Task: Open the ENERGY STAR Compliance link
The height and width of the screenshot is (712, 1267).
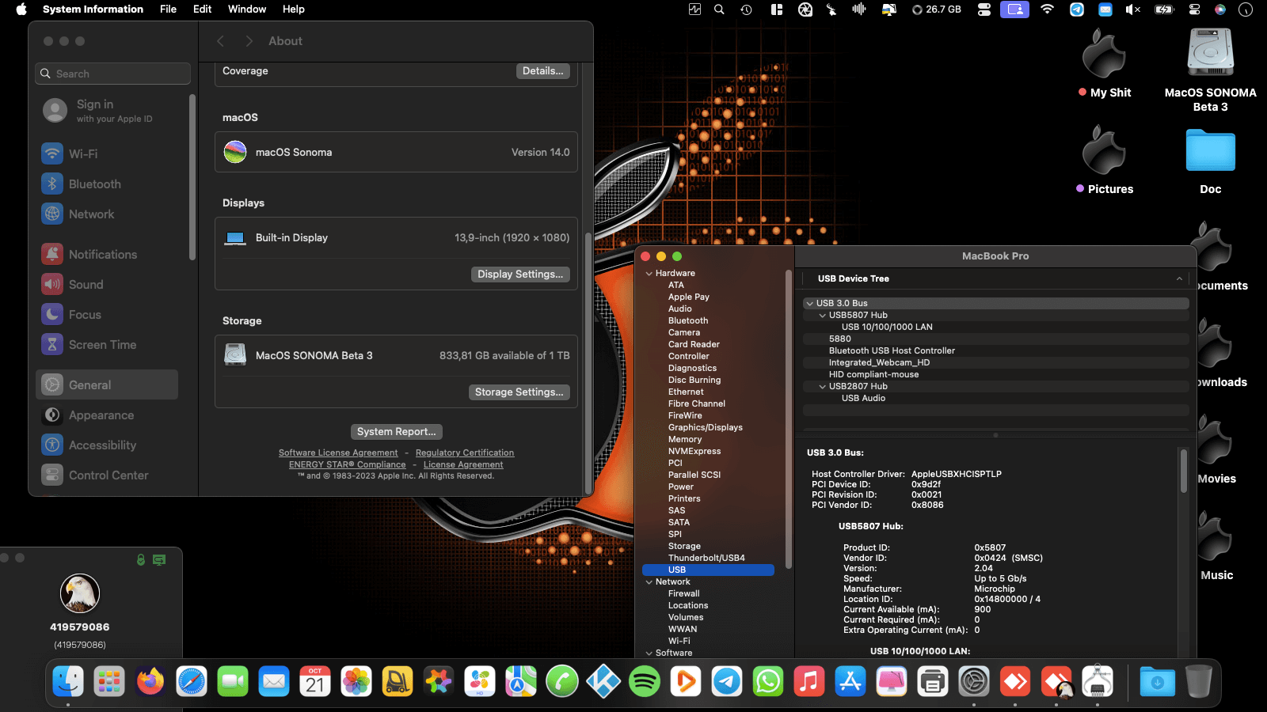Action: (348, 465)
